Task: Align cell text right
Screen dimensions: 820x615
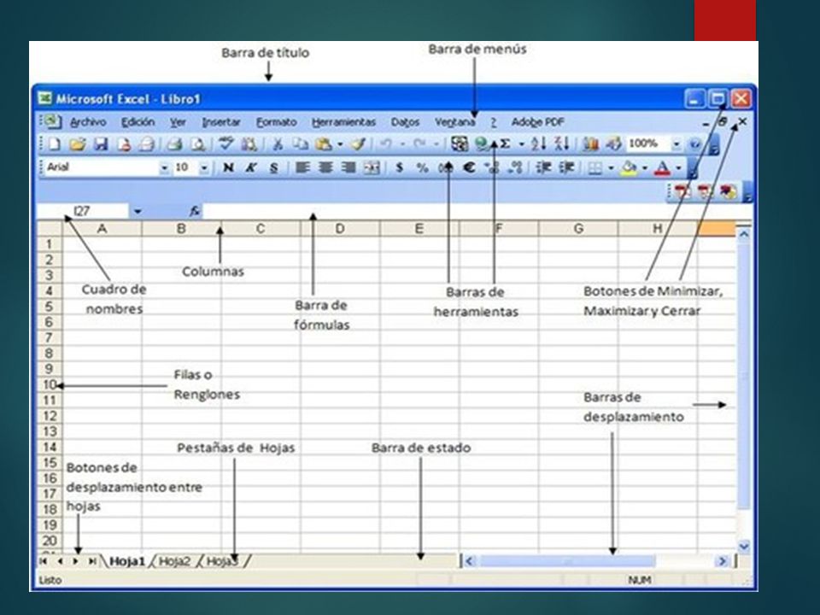Action: tap(348, 167)
